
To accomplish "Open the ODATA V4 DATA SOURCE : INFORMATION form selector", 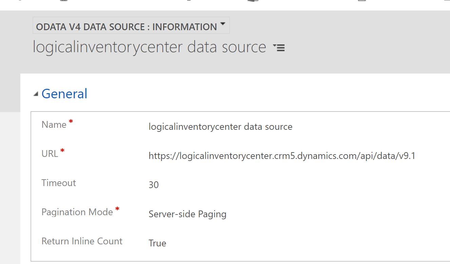I will coord(131,26).
